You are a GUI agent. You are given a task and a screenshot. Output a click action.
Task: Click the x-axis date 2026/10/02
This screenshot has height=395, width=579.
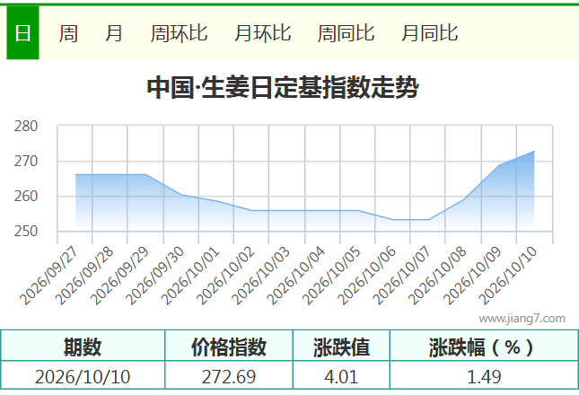coord(225,276)
